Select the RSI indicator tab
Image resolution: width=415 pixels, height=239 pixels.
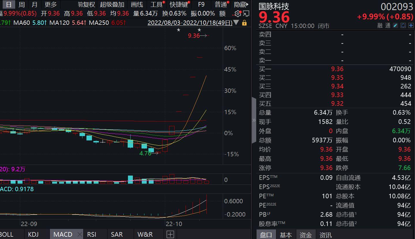point(92,234)
